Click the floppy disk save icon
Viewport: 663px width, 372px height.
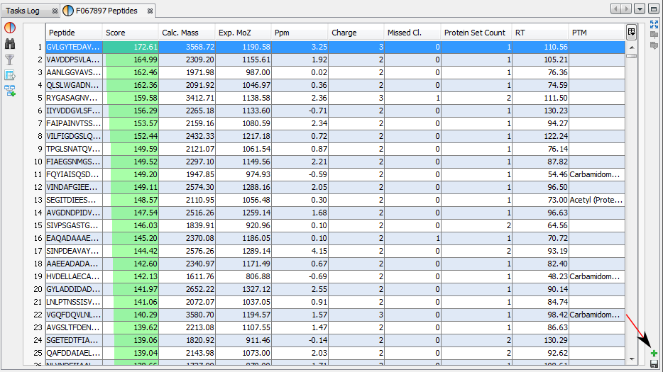654,363
